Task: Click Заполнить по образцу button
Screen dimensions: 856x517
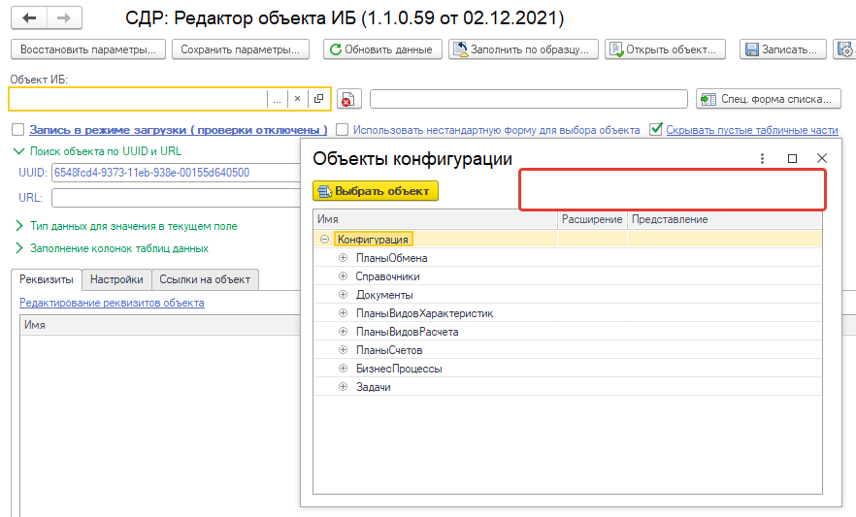Action: pyautogui.click(x=523, y=49)
